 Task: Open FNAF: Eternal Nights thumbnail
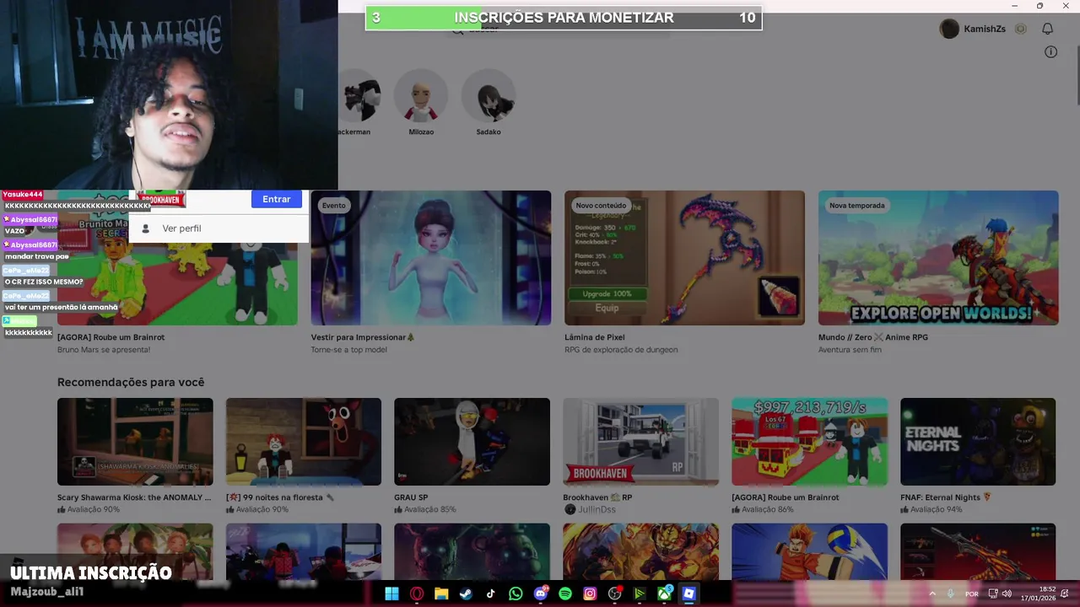[978, 442]
